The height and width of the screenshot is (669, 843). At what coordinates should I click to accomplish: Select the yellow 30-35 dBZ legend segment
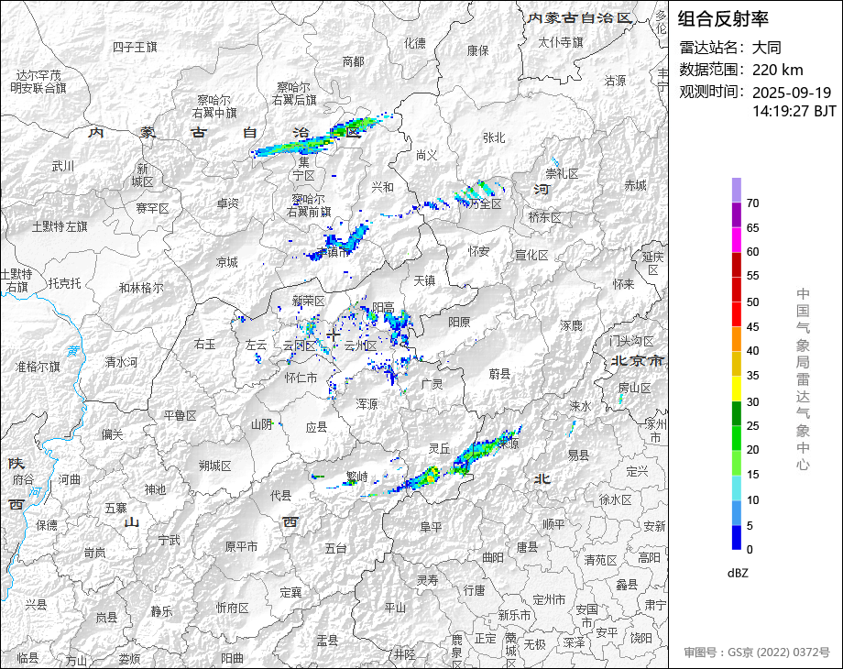point(737,389)
